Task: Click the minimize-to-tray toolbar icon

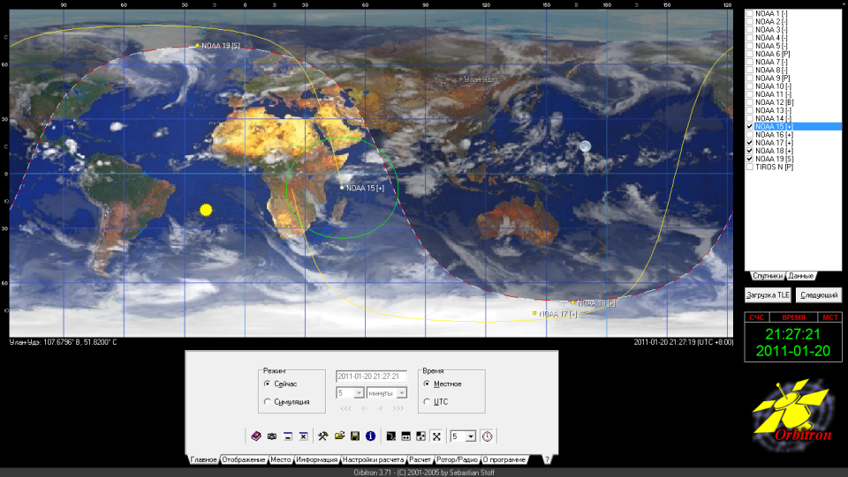Action: pos(288,436)
